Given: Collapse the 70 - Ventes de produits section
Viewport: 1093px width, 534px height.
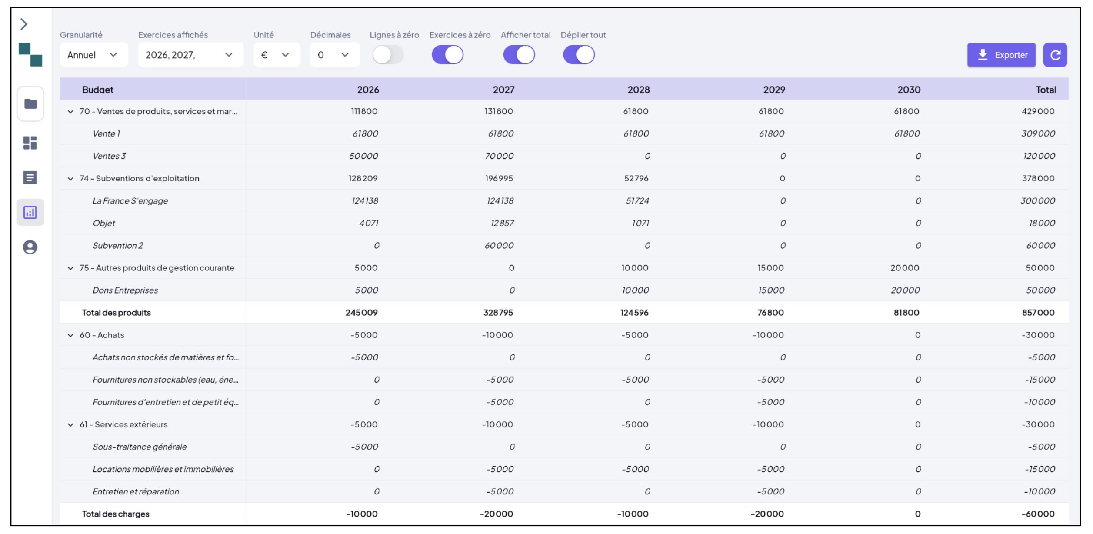Looking at the screenshot, I should 70,111.
